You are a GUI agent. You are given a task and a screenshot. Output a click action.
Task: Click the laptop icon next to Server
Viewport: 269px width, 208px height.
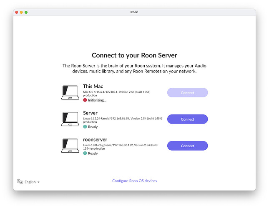[x=70, y=119]
